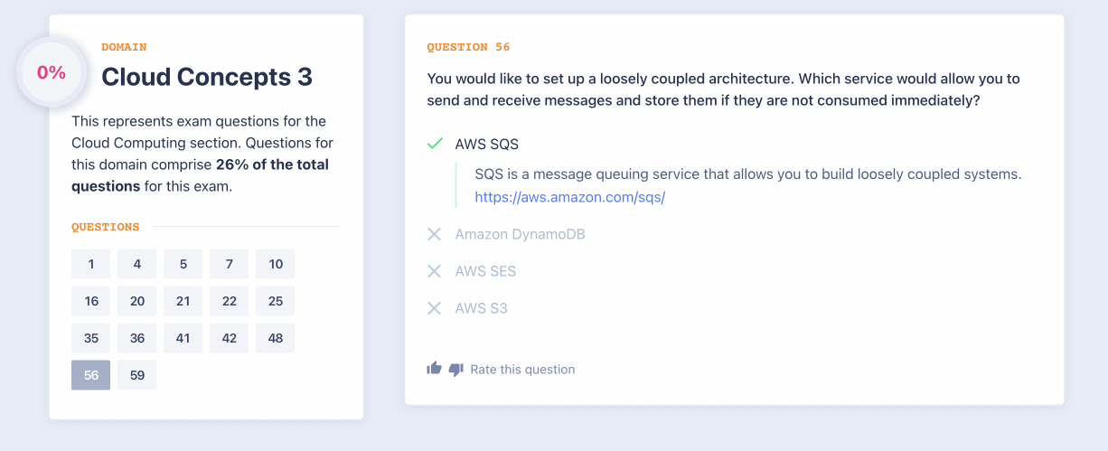This screenshot has width=1108, height=451.
Task: Select the highlighted question 56 tile
Action: [91, 375]
